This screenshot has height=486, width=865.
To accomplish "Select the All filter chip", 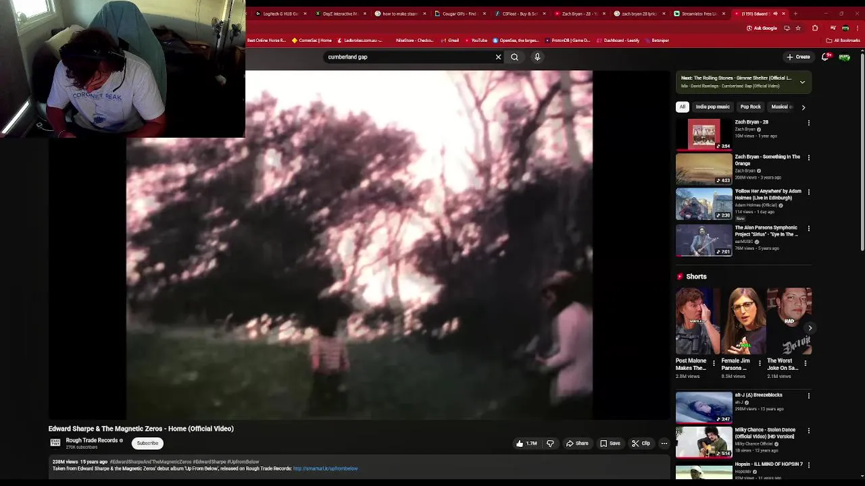I will click(683, 107).
